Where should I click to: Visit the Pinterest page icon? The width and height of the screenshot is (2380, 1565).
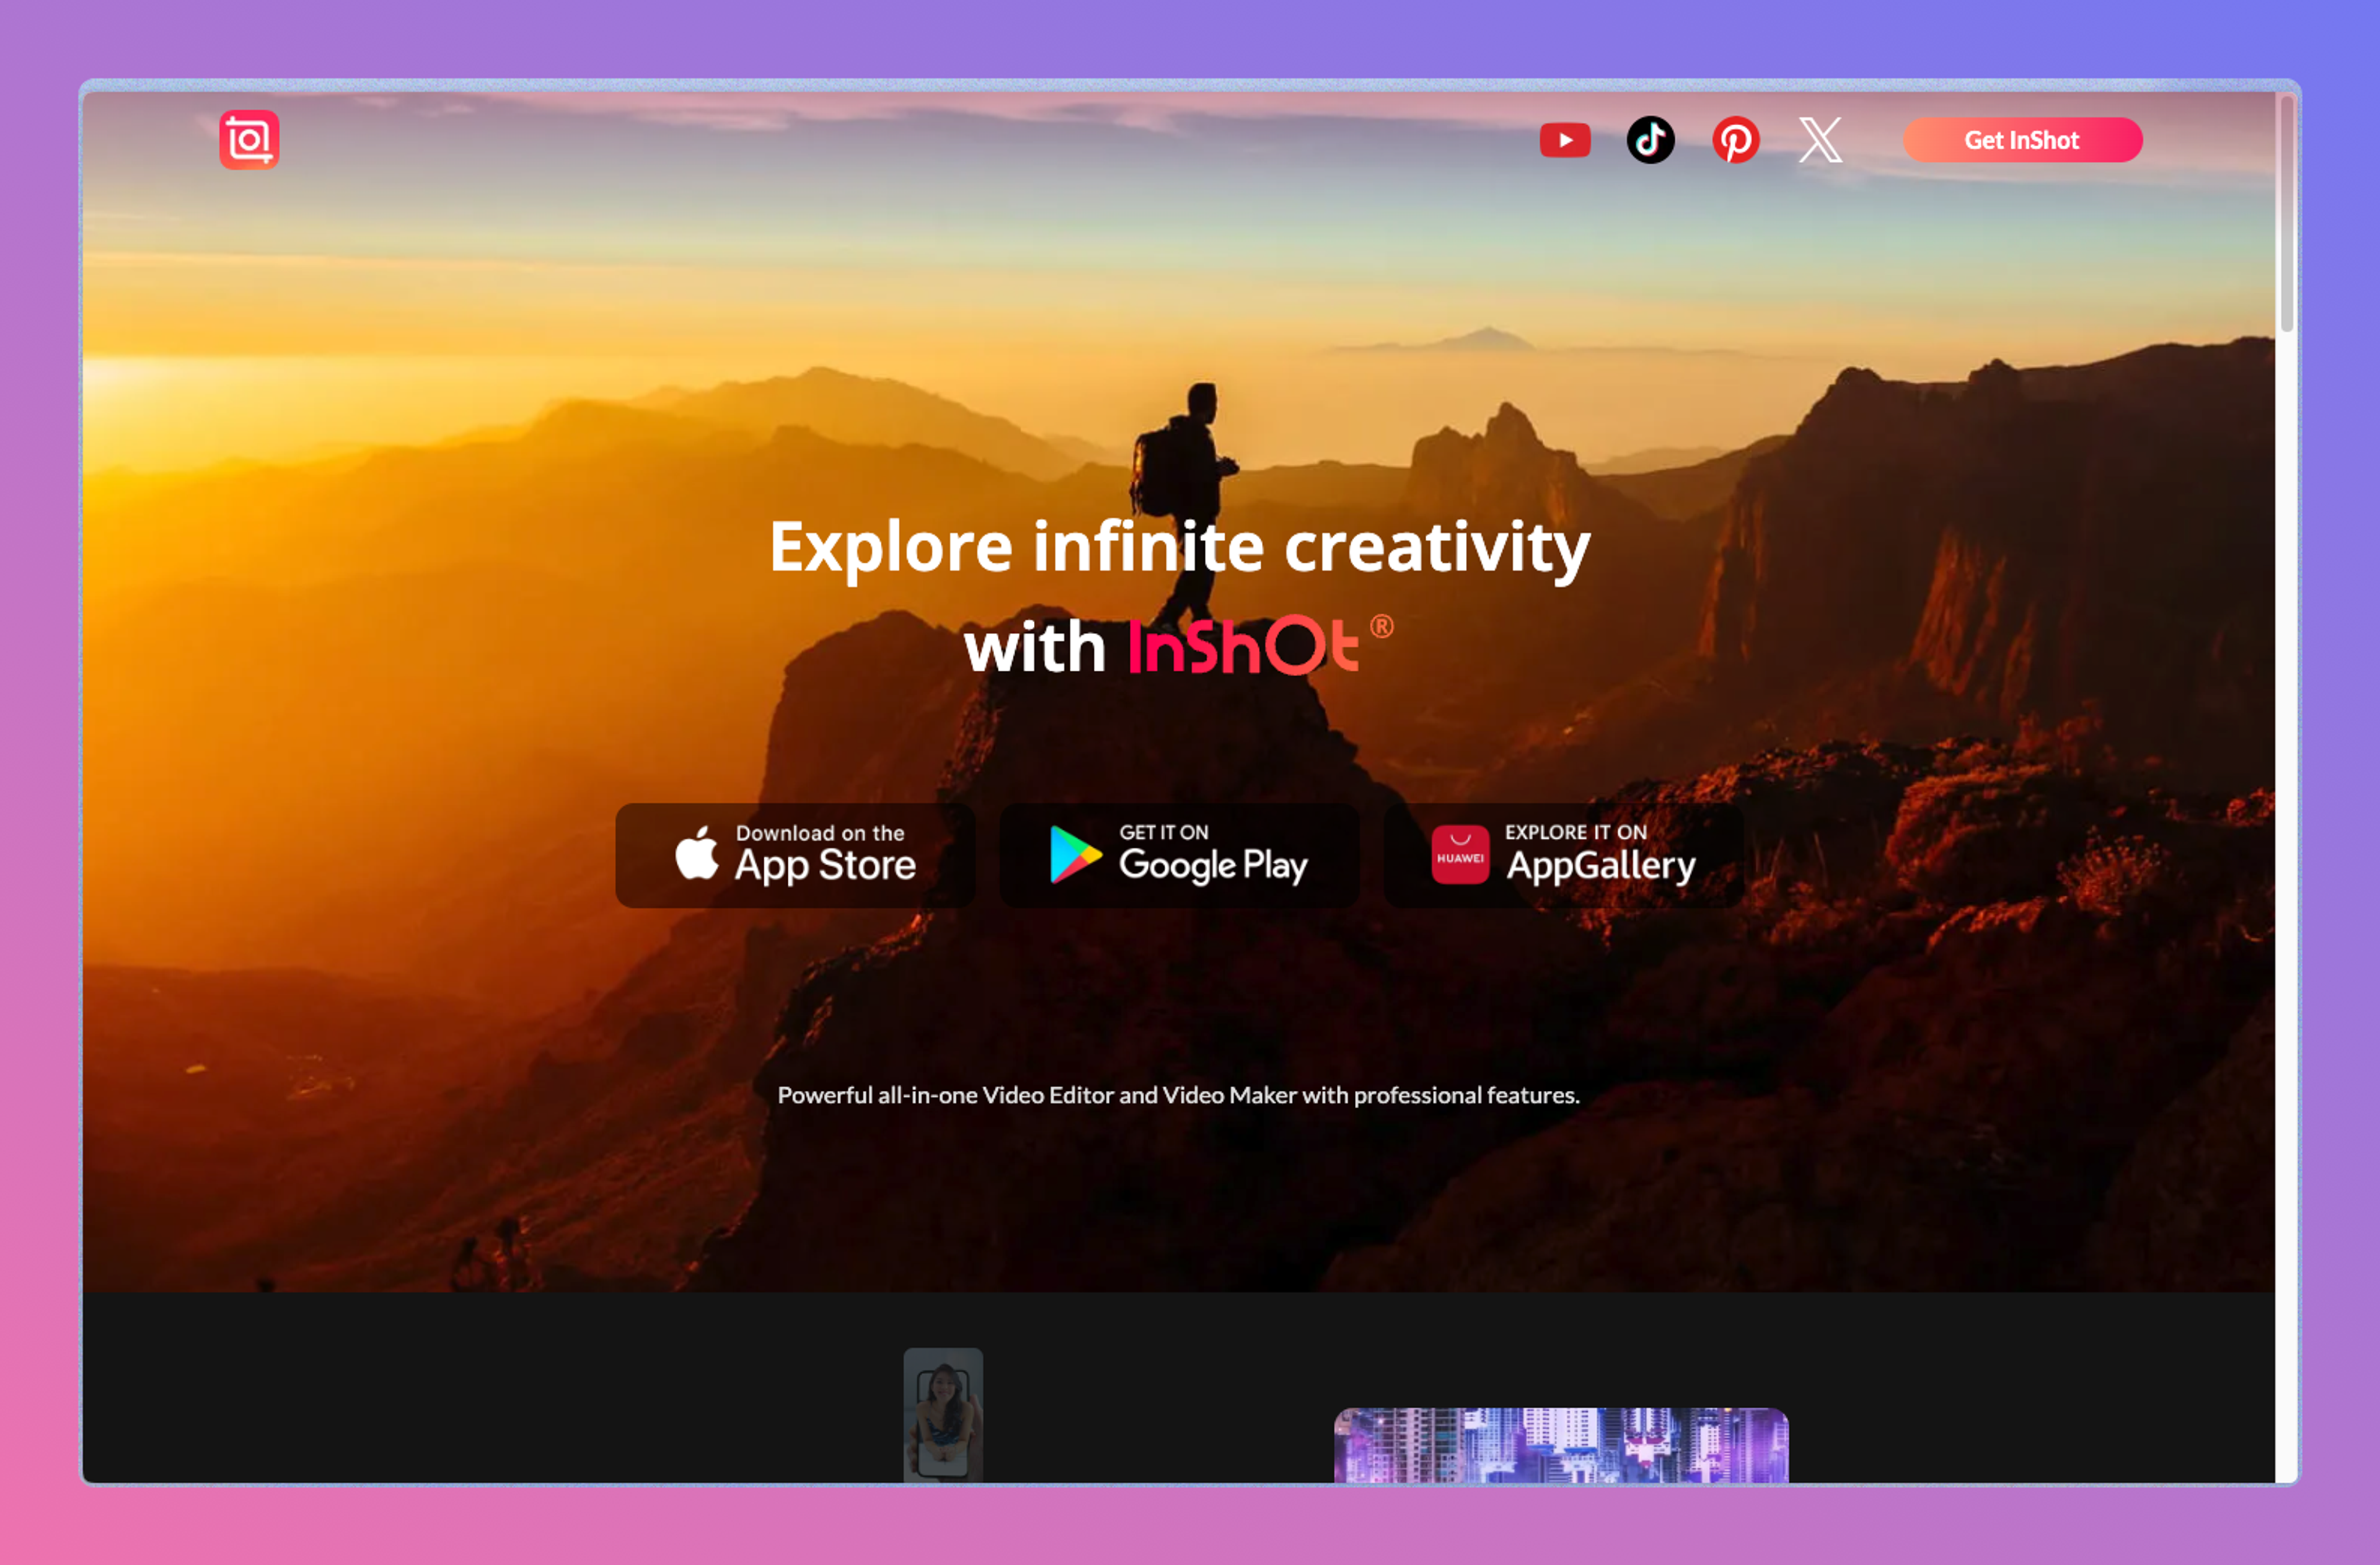point(1735,140)
